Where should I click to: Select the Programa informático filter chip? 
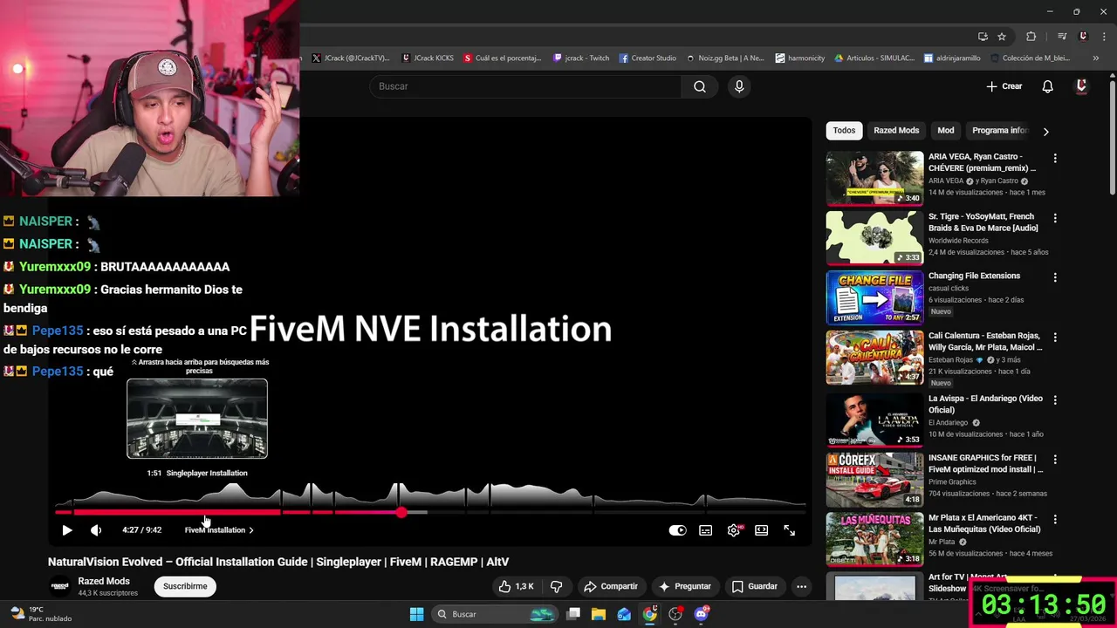point(999,131)
